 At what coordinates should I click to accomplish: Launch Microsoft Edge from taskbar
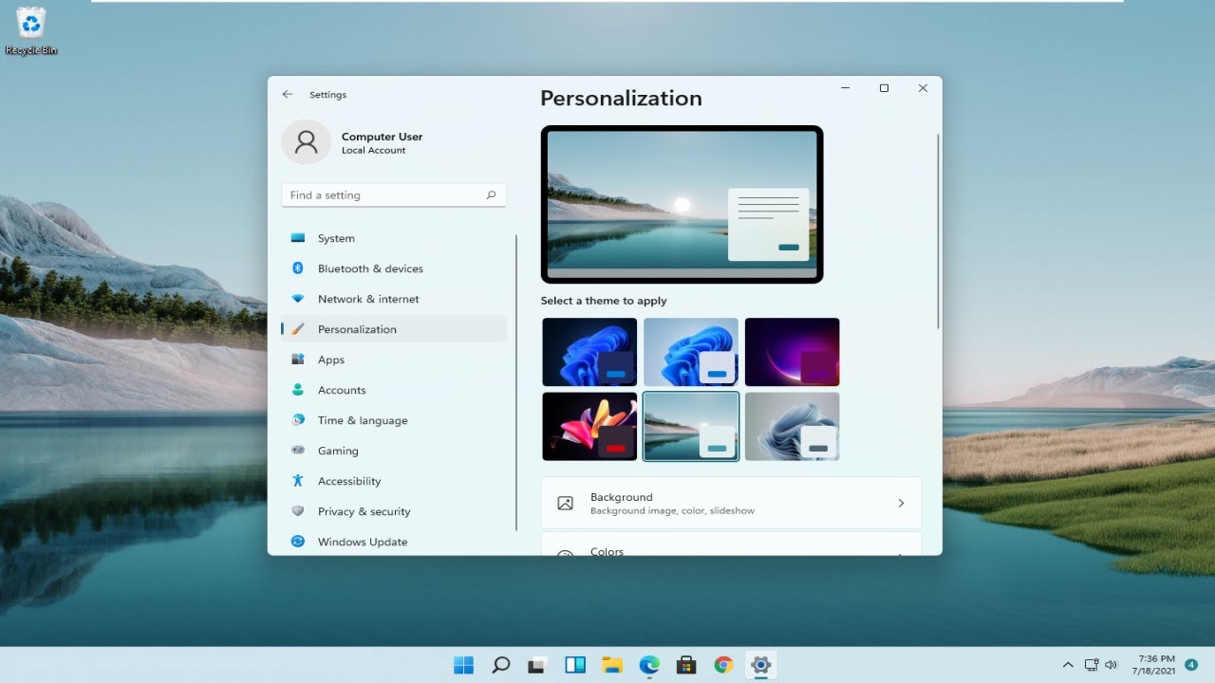pyautogui.click(x=649, y=665)
